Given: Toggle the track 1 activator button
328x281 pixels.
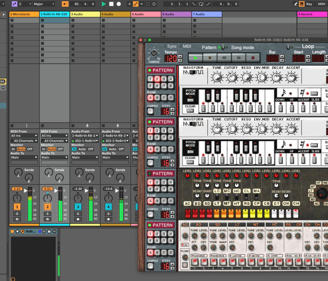Looking at the screenshot, I should pyautogui.click(x=17, y=207).
